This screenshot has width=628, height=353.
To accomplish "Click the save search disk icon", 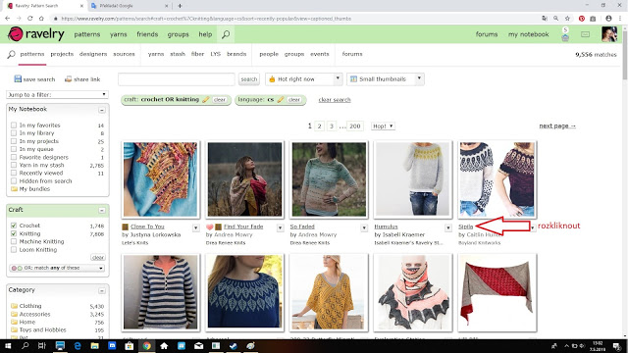I will pos(18,78).
